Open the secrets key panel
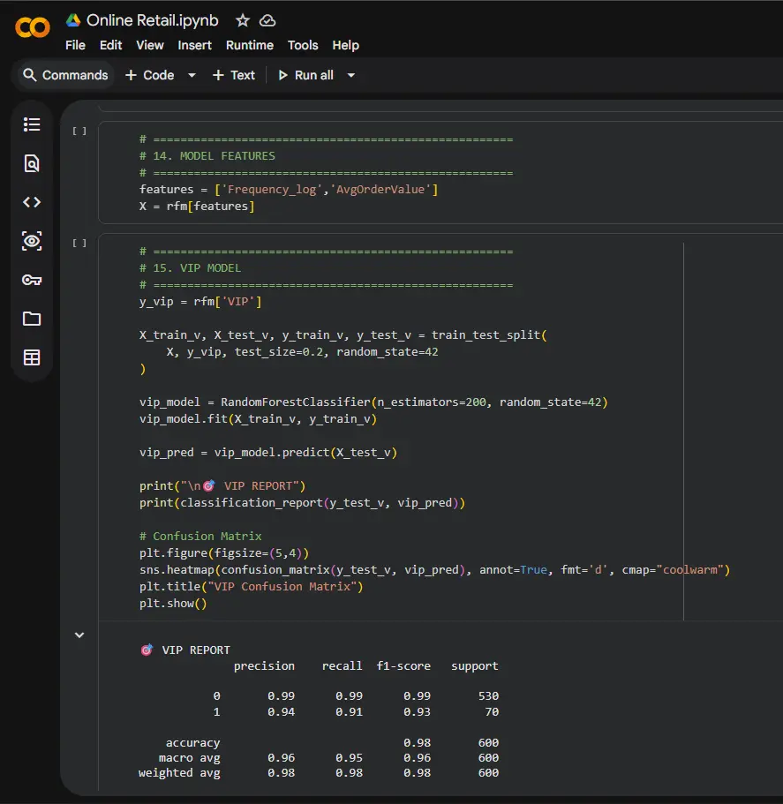 (32, 280)
